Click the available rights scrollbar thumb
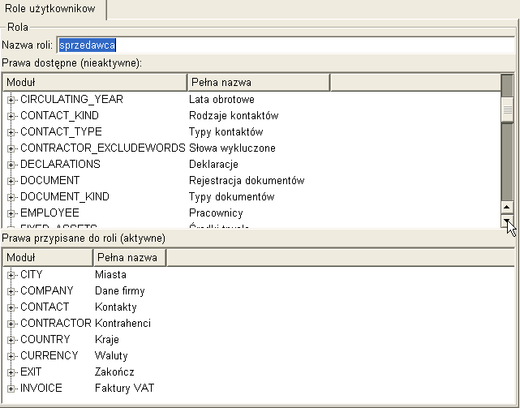 [x=507, y=110]
